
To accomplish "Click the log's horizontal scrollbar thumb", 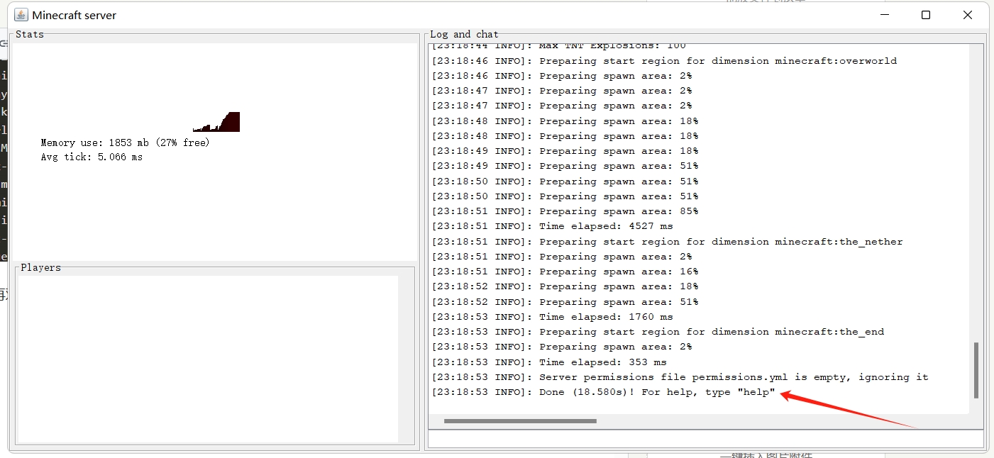I will 520,421.
